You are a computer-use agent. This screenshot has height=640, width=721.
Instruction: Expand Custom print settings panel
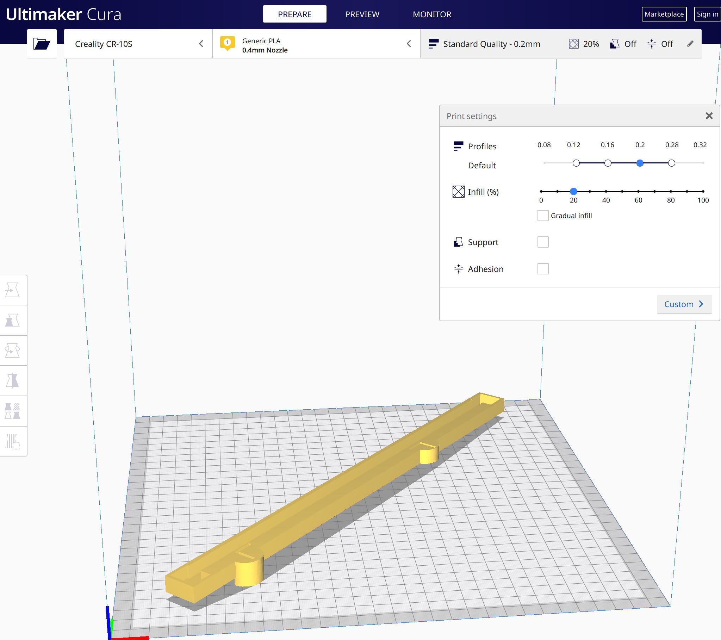(x=685, y=304)
